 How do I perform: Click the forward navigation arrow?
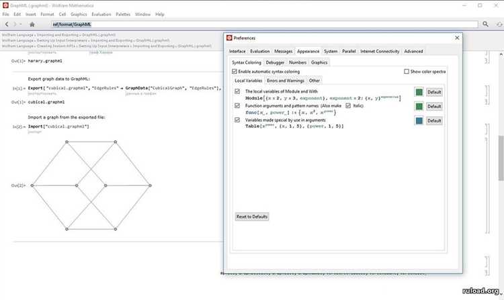[x=16, y=24]
